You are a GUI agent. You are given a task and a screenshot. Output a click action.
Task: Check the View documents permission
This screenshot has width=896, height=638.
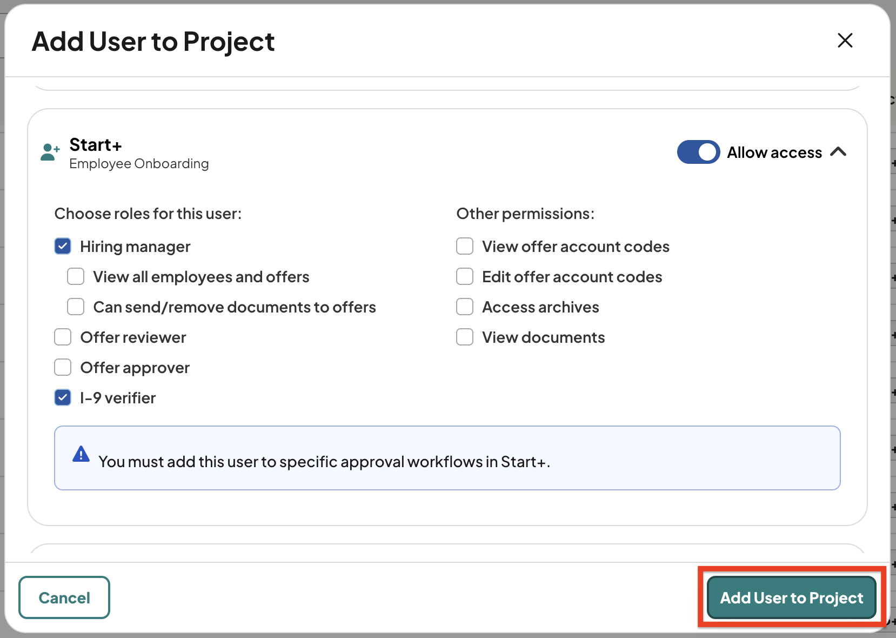[465, 337]
